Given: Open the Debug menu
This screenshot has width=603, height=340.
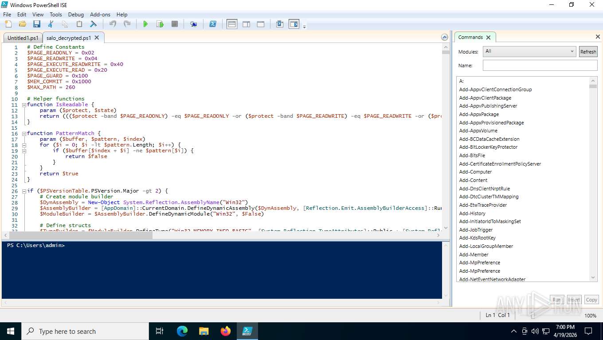Looking at the screenshot, I should coord(76,14).
